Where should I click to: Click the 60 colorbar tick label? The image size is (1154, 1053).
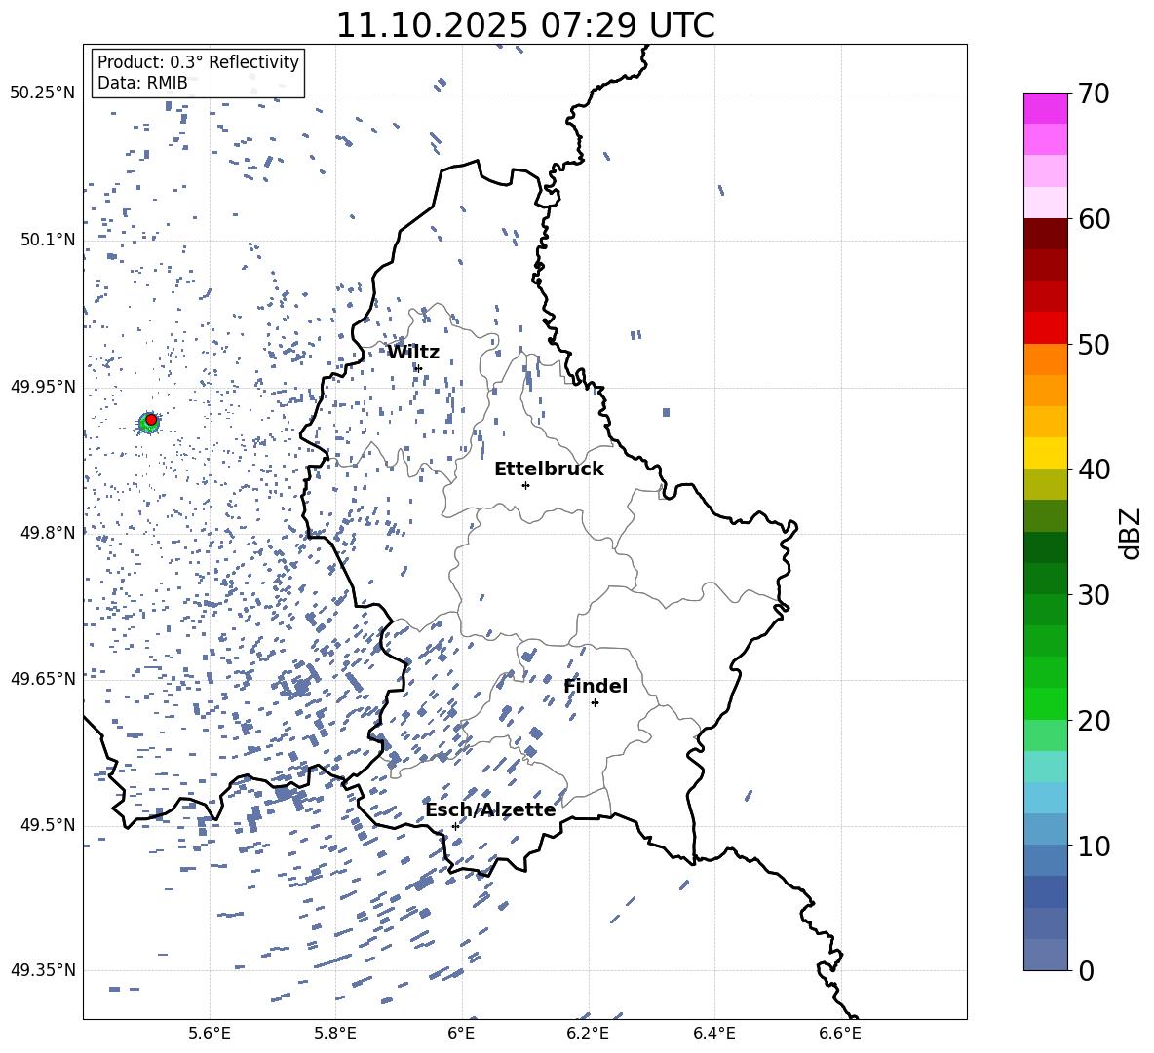click(x=1095, y=219)
